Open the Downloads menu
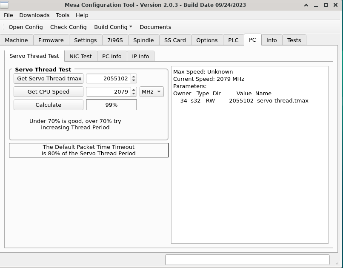Viewport: 343px width, 268px height. pyautogui.click(x=34, y=15)
